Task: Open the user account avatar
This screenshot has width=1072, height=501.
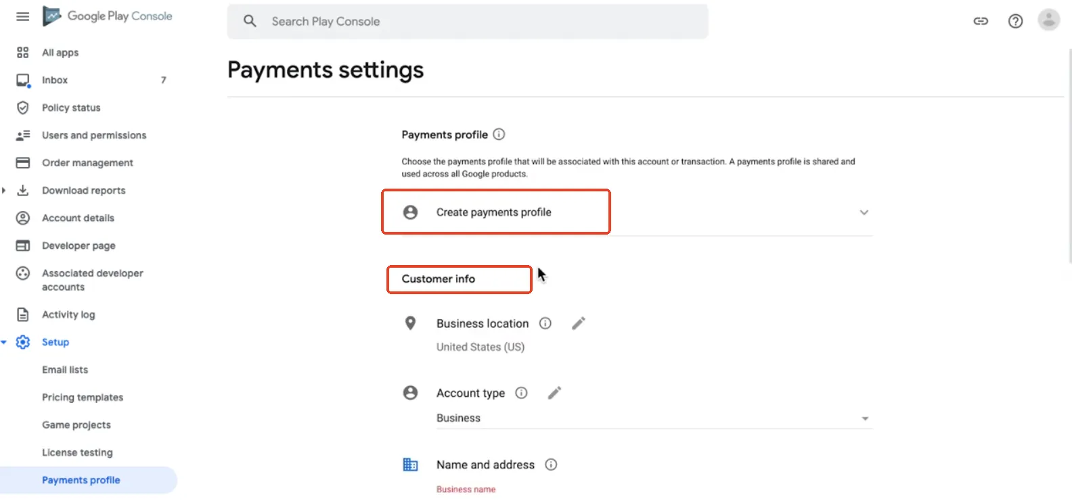Action: click(x=1048, y=20)
